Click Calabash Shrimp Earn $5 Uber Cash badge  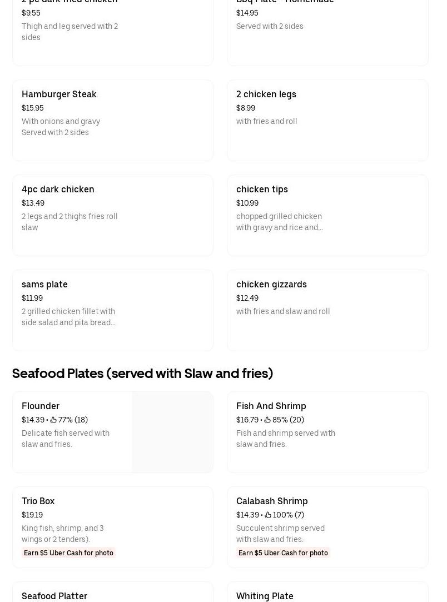pos(283,553)
